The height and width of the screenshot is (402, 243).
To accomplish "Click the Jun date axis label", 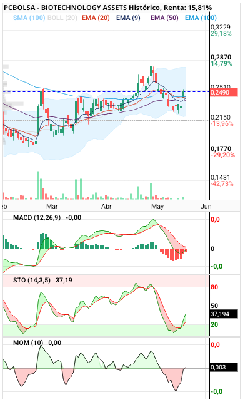I will point(206,206).
